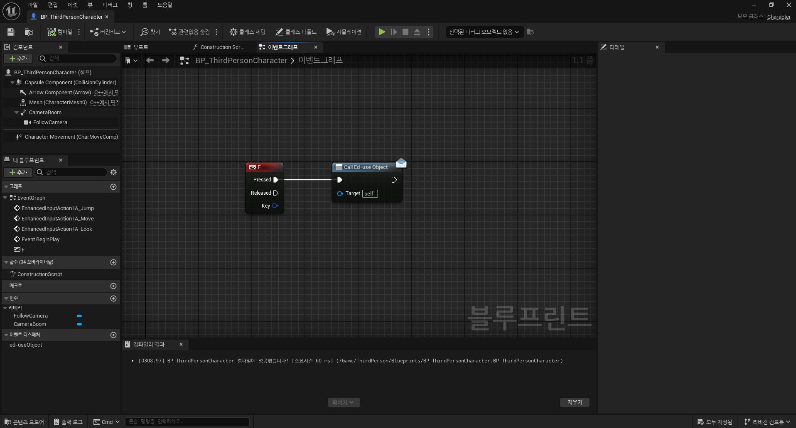Open the 편집 menu
The height and width of the screenshot is (428, 796).
[53, 5]
